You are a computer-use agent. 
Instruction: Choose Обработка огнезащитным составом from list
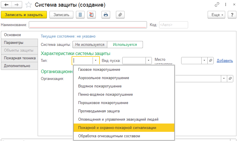124,136
